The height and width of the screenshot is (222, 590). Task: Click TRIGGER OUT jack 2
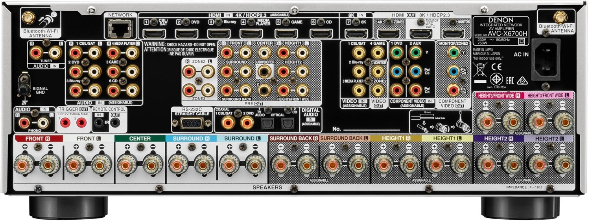81,123
